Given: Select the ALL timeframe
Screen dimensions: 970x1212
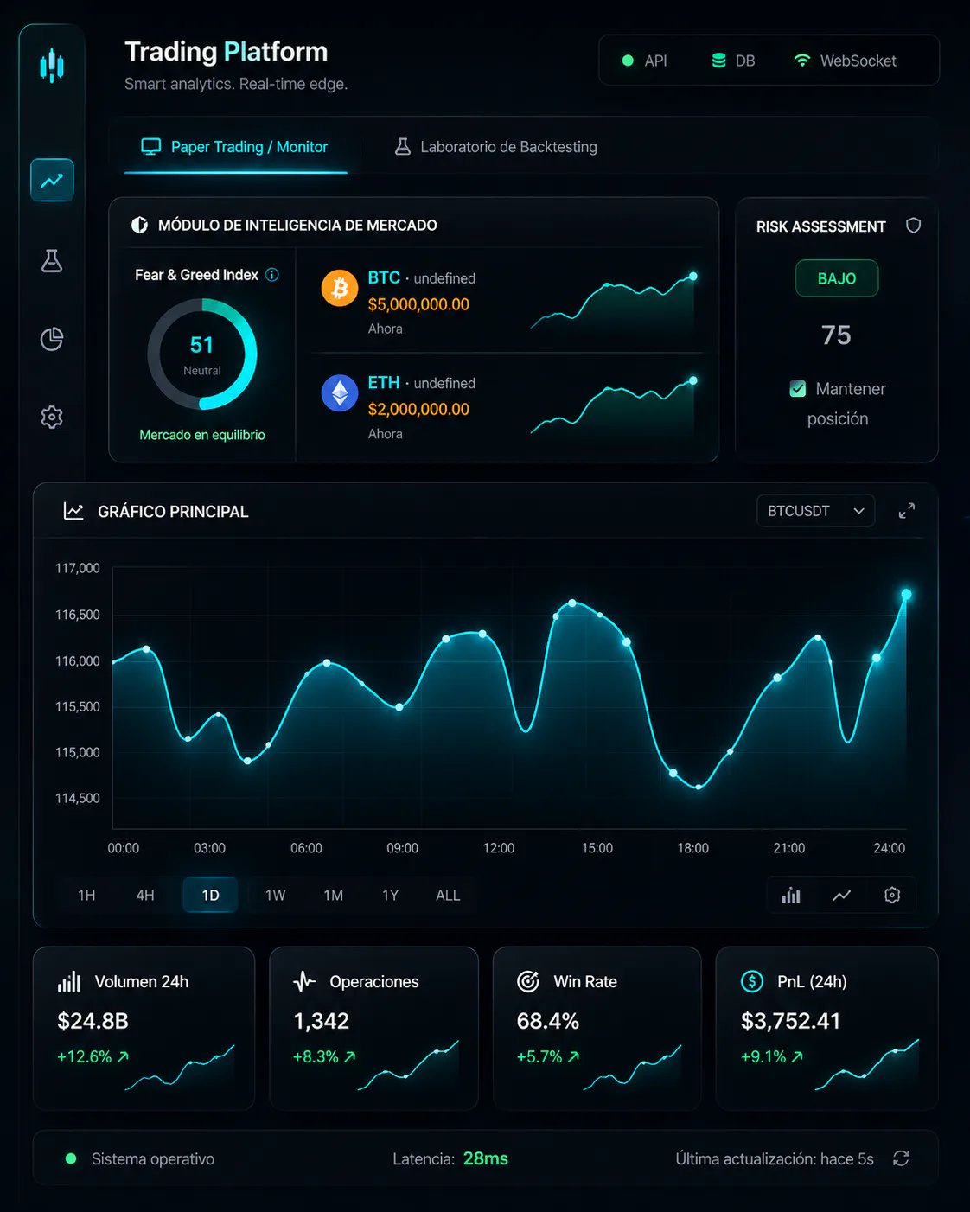Looking at the screenshot, I should coord(448,896).
